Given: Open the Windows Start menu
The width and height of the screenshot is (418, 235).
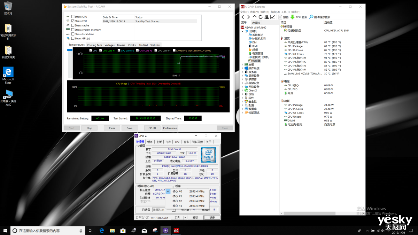Looking at the screenshot, I should click(x=5, y=230).
